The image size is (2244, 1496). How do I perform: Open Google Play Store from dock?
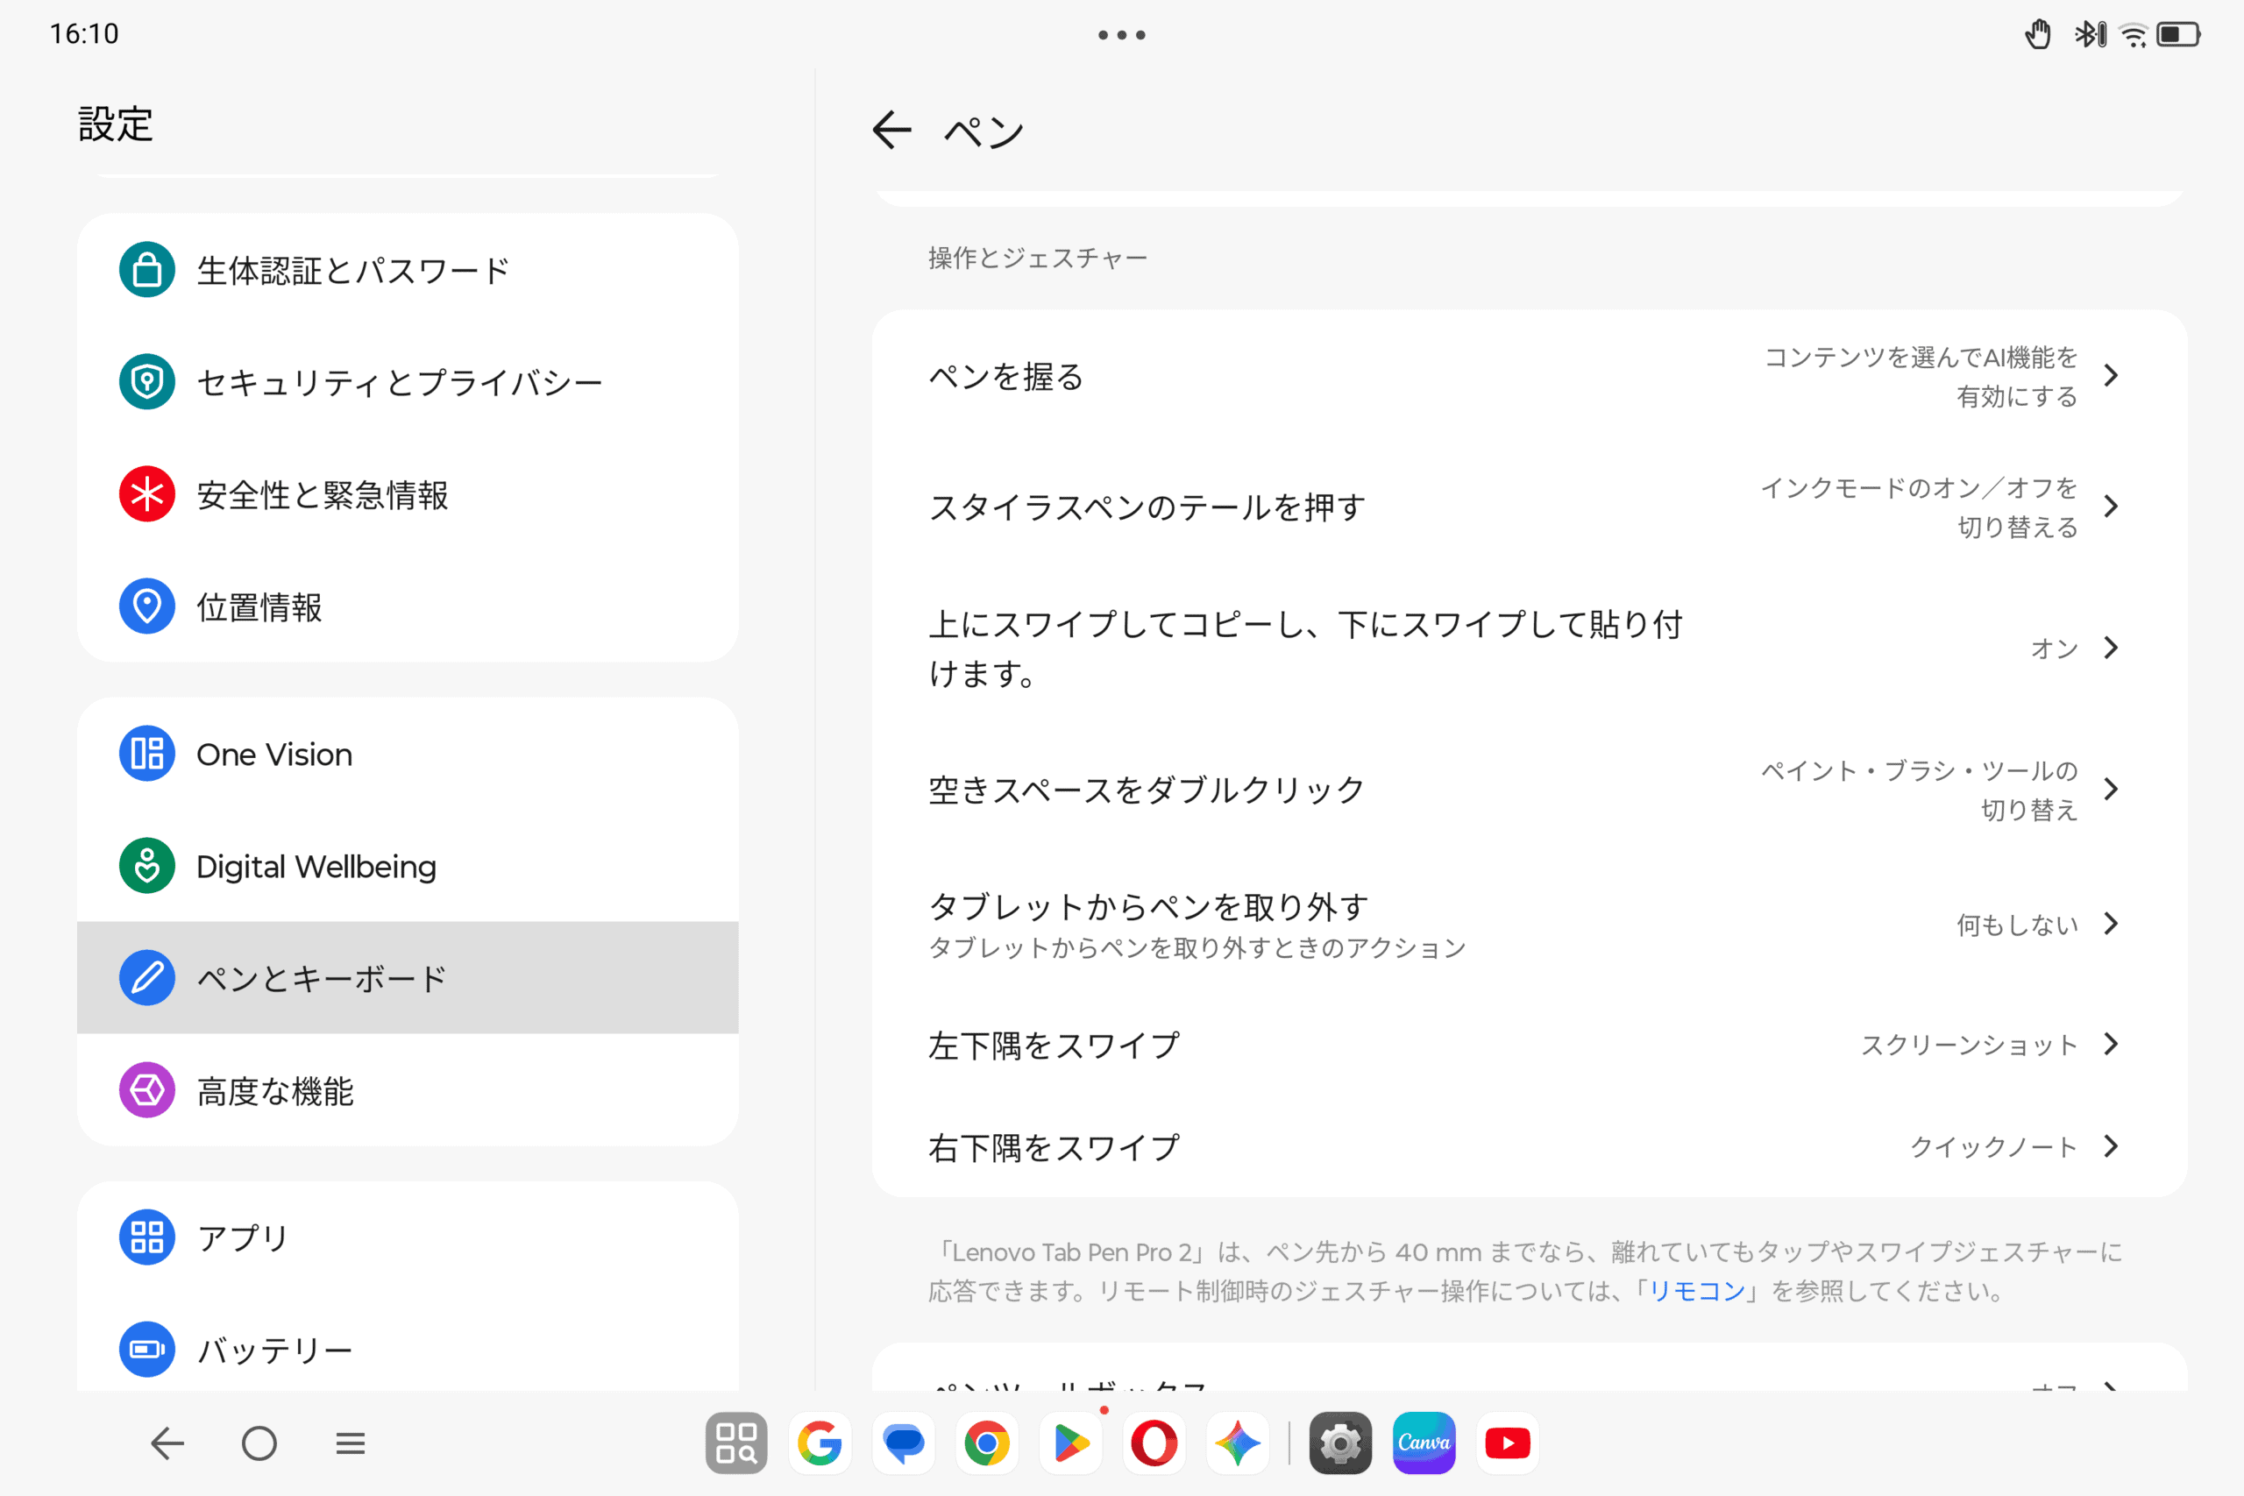click(x=1070, y=1443)
